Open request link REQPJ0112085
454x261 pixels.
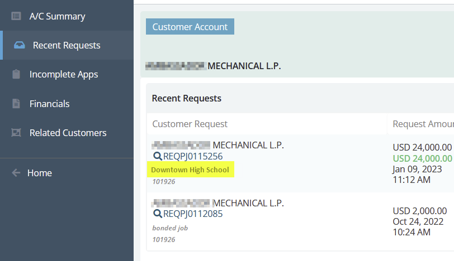pyautogui.click(x=193, y=214)
